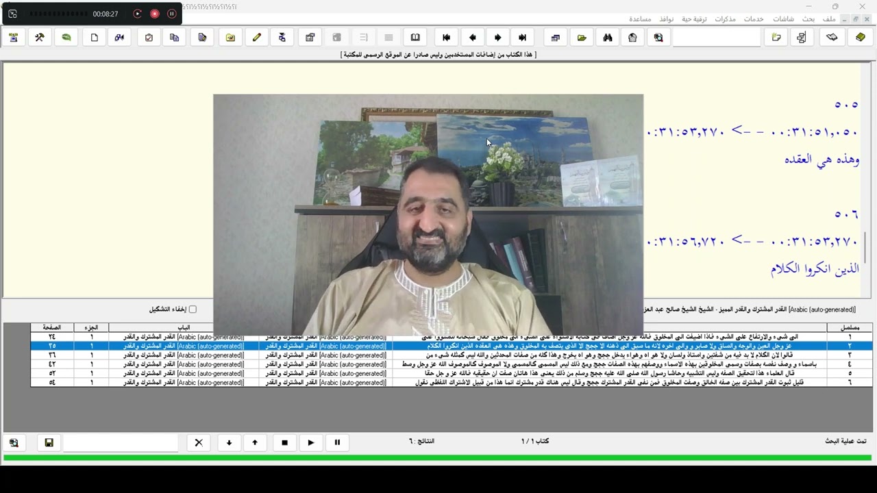Click the cascading windows icon
This screenshot has height=493, width=877.
tap(556, 38)
